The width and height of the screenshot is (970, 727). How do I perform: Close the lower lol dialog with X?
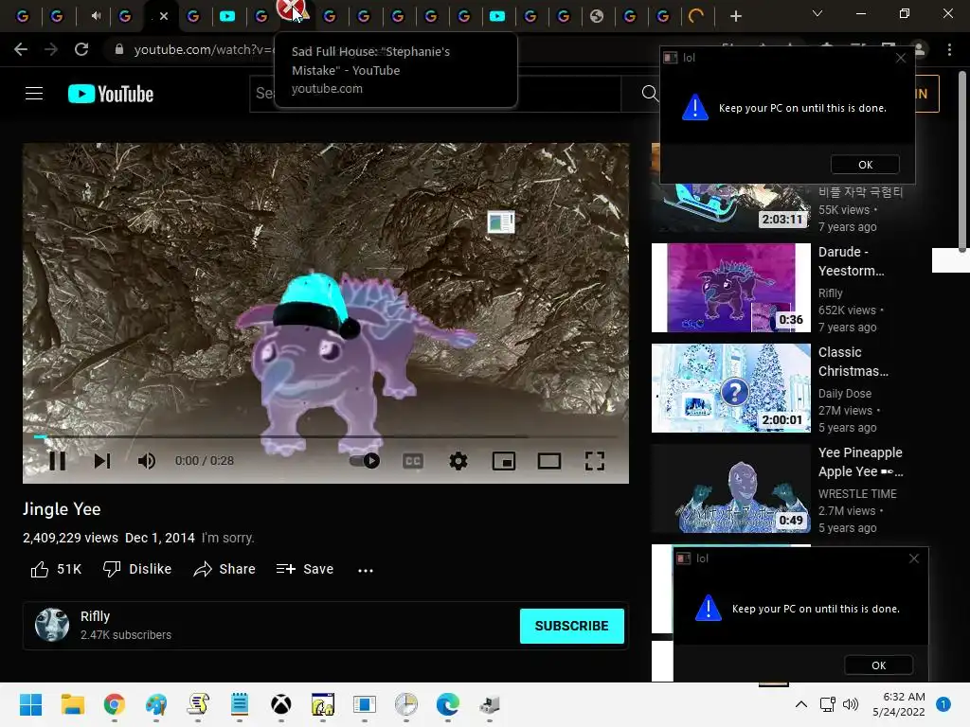coord(914,559)
